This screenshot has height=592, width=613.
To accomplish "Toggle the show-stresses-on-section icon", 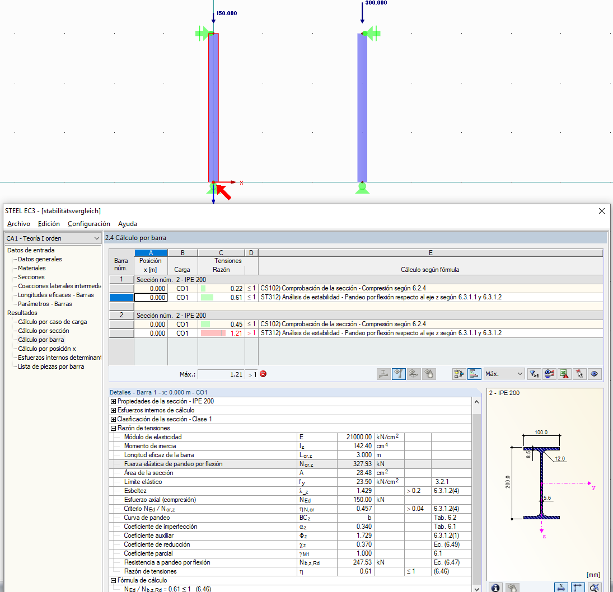I will 399,374.
